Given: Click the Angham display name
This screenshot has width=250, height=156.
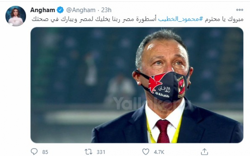Looking at the screenshot, I should pyautogui.click(x=42, y=10).
